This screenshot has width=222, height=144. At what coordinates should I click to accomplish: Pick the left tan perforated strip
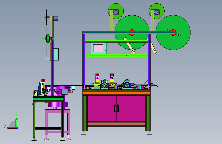click(x=129, y=46)
